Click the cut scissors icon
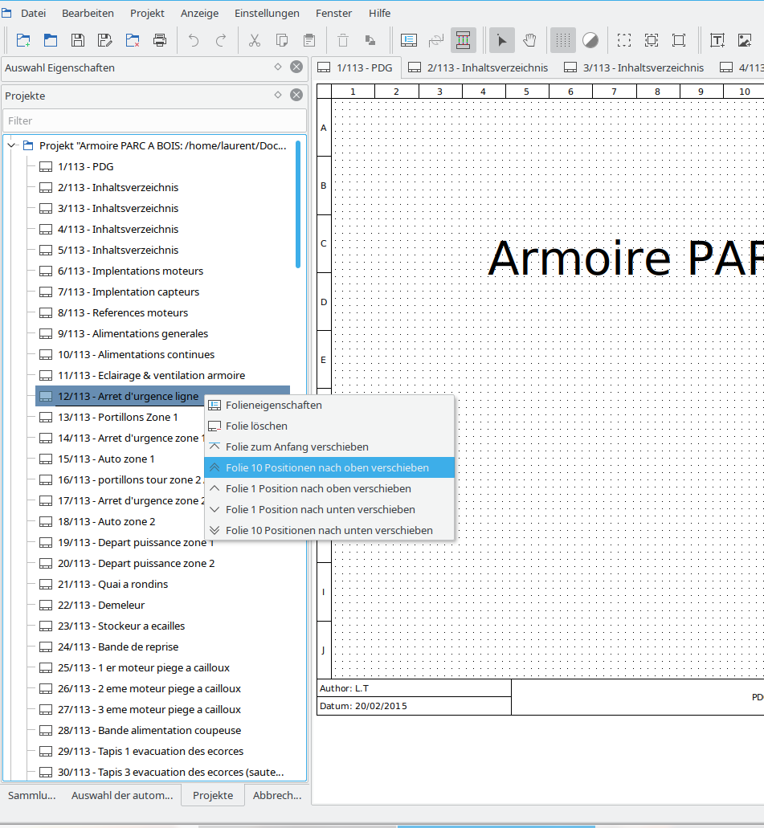The width and height of the screenshot is (764, 828). coord(255,40)
